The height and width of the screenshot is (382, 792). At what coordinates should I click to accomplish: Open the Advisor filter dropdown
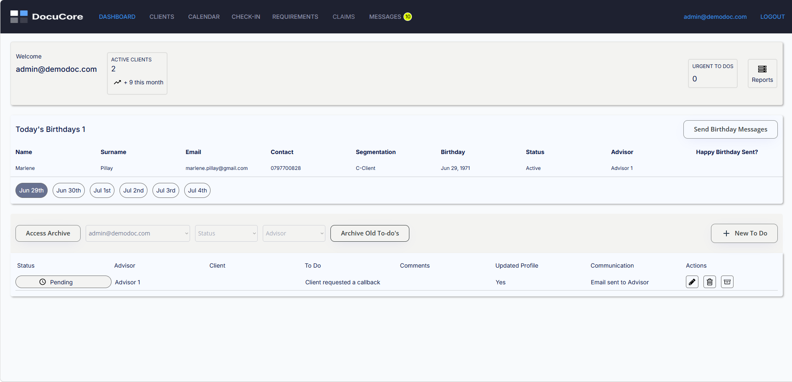click(x=294, y=233)
